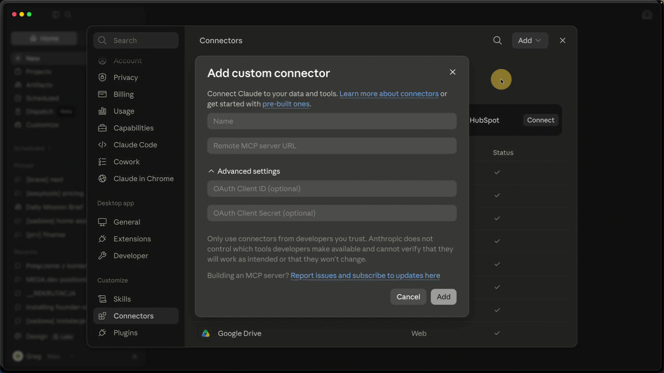
Task: Click the Remote MCP server URL field
Action: (332, 146)
